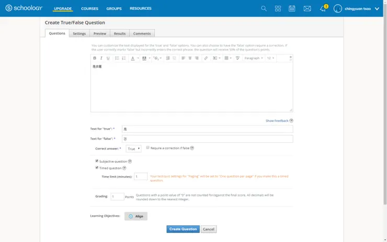Open the notifications bell
This screenshot has height=242, width=387.
click(323, 9)
